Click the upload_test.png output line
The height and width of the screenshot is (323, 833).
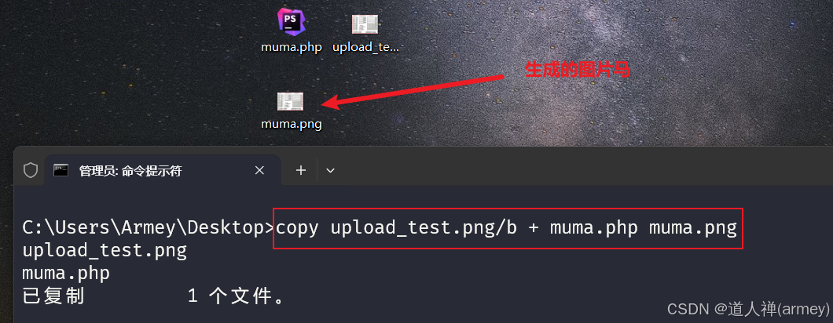(x=105, y=251)
